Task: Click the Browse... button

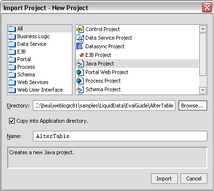Action: point(193,106)
